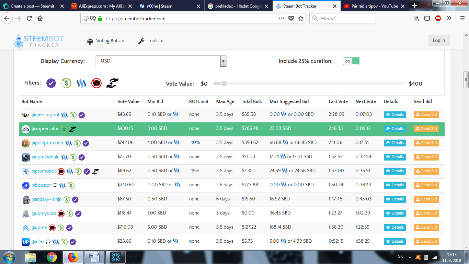
Task: Open Details for the mercurybot row
Action: 395,115
